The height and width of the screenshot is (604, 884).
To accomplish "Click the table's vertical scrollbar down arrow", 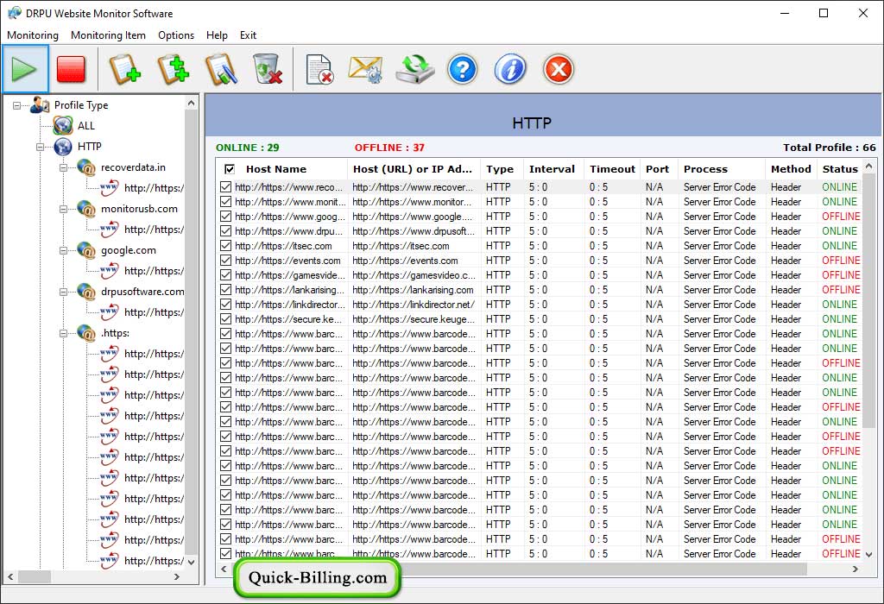I will pyautogui.click(x=868, y=555).
